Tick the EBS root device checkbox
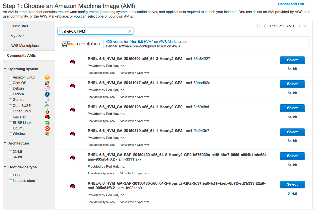The image size is (316, 213). [x=11, y=175]
